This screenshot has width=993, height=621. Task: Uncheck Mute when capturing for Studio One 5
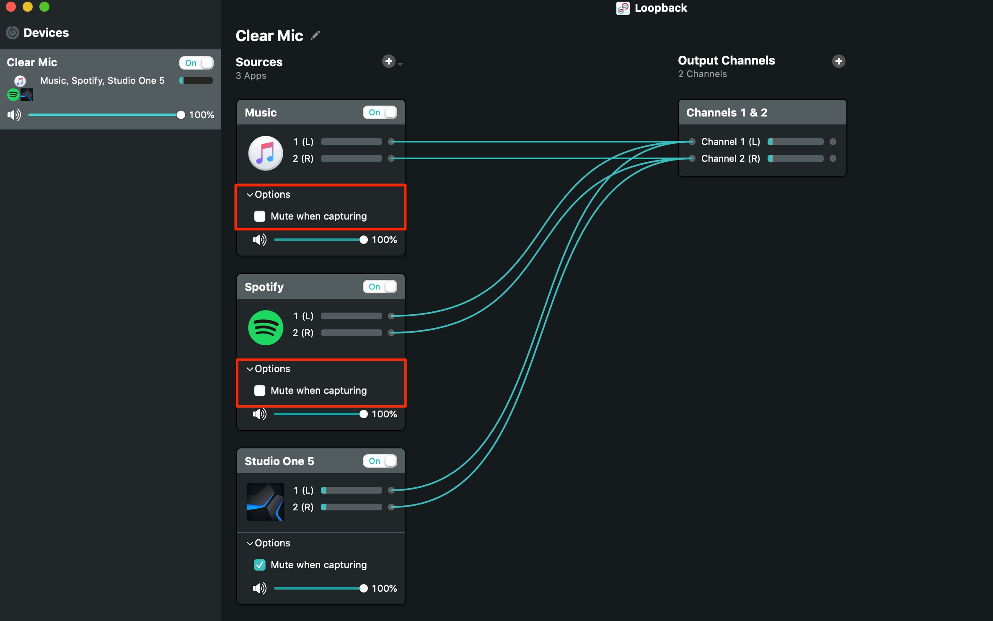pos(260,565)
